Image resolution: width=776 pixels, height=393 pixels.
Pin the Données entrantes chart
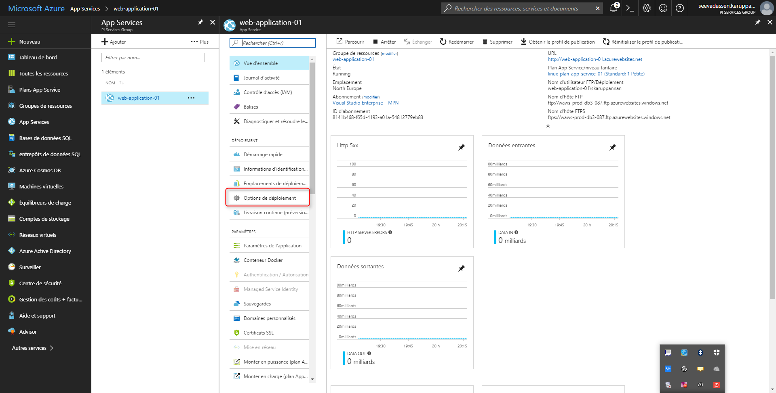pyautogui.click(x=613, y=147)
